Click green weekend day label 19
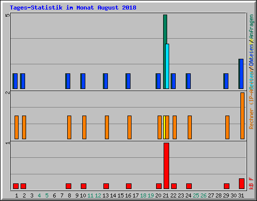 151,195
